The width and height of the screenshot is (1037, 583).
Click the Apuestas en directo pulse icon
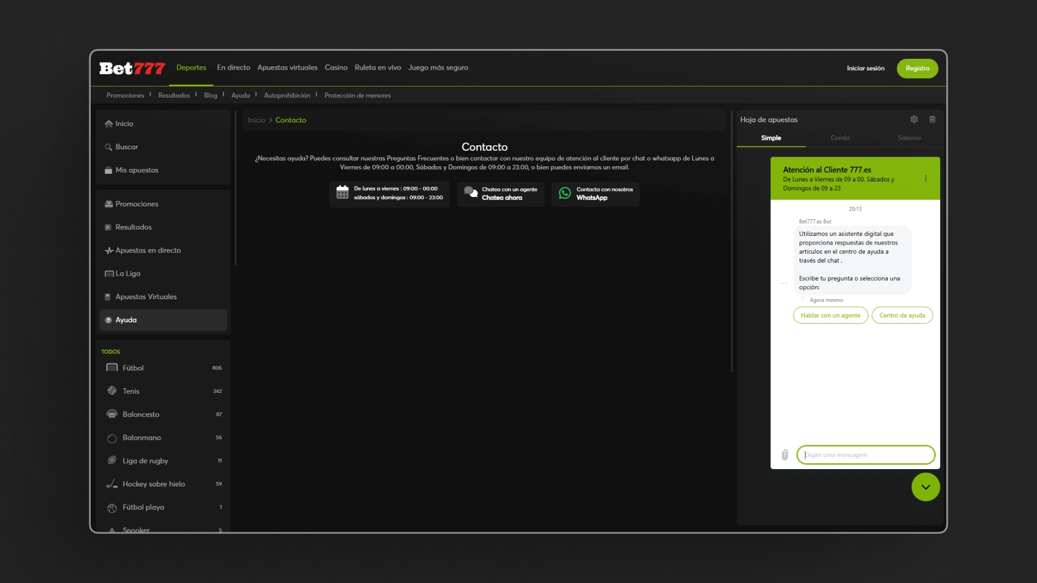[109, 250]
